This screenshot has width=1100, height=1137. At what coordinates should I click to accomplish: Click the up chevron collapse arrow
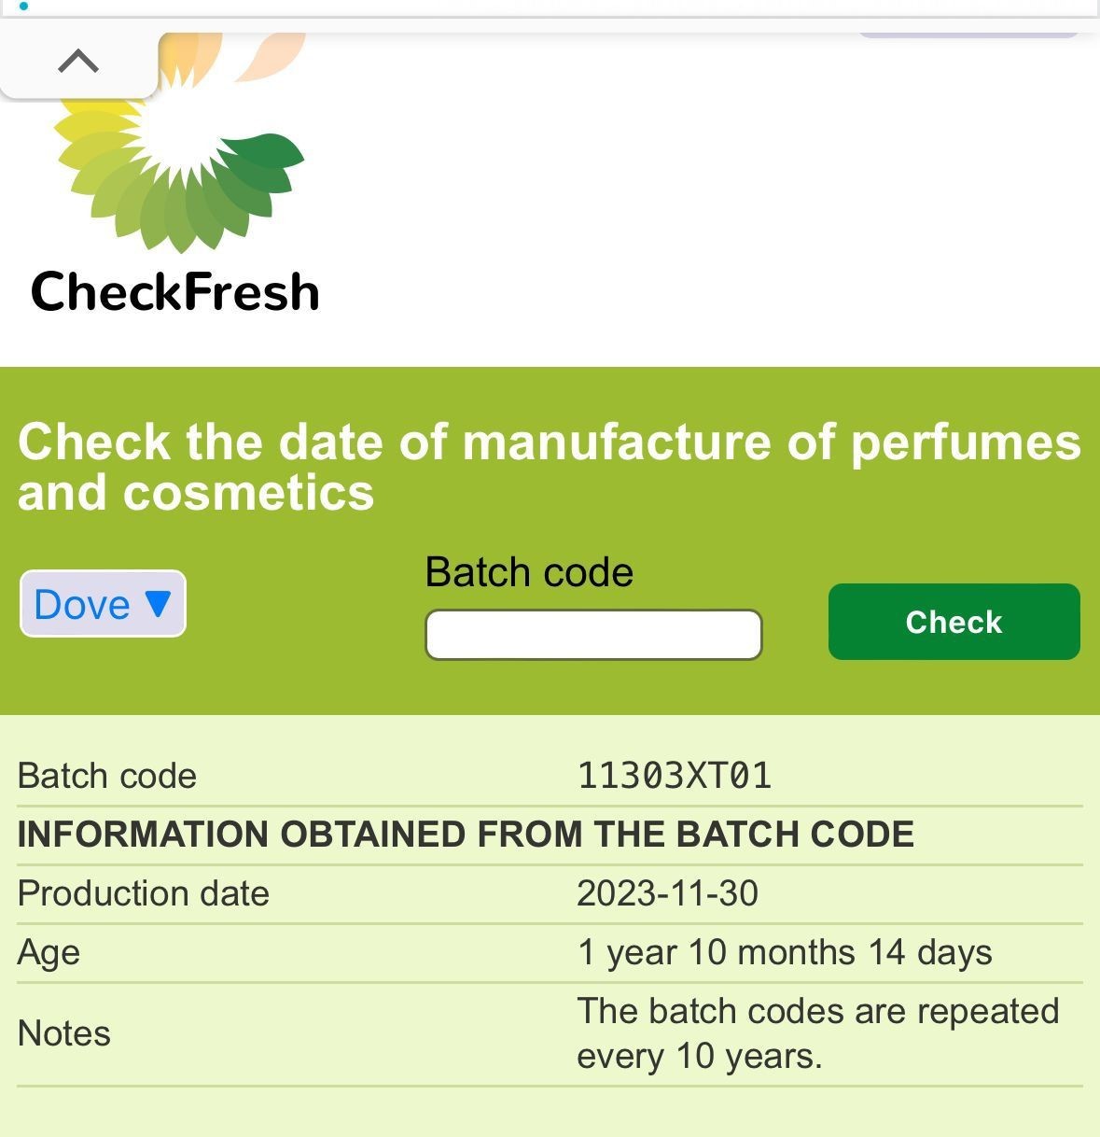[x=78, y=62]
